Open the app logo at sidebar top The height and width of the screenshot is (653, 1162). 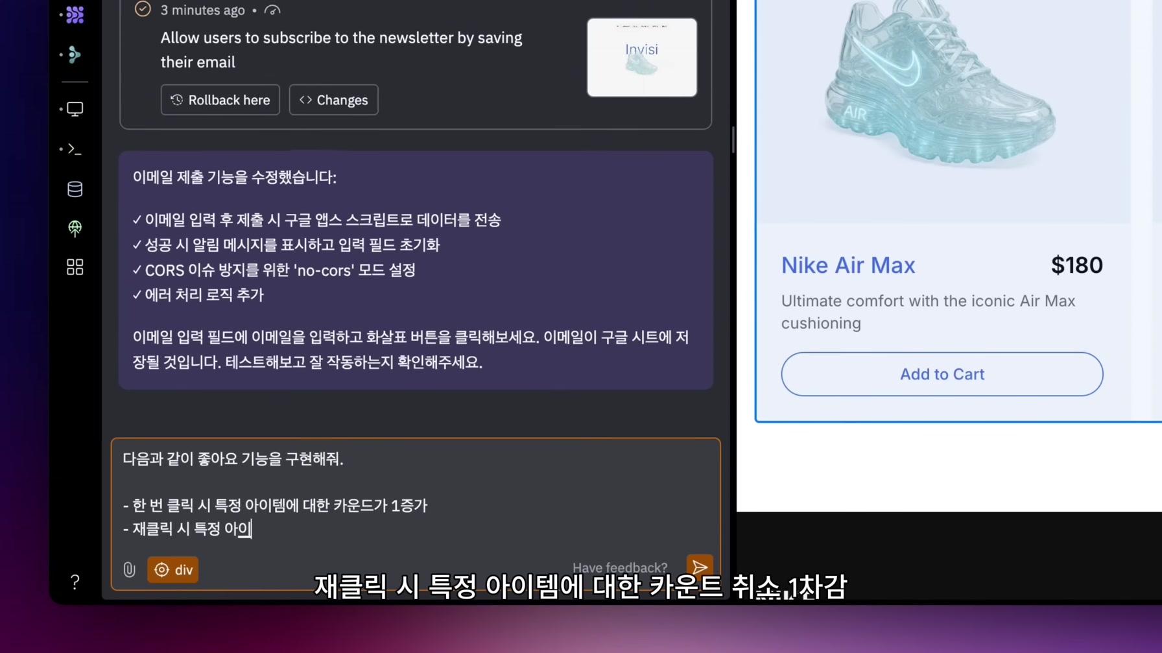tap(75, 14)
